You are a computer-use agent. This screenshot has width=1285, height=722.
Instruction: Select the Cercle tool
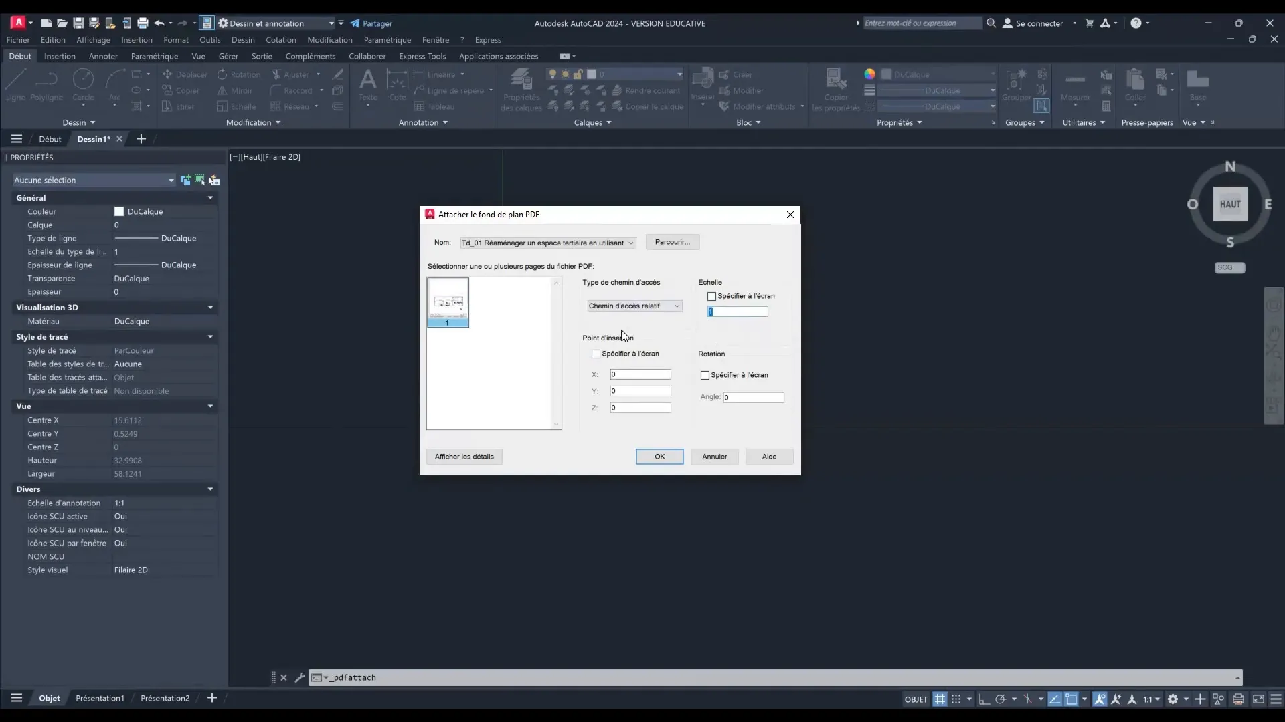(x=83, y=85)
